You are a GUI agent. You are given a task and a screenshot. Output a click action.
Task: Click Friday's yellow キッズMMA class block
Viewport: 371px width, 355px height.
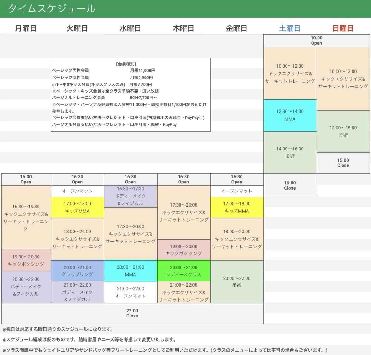(x=237, y=207)
